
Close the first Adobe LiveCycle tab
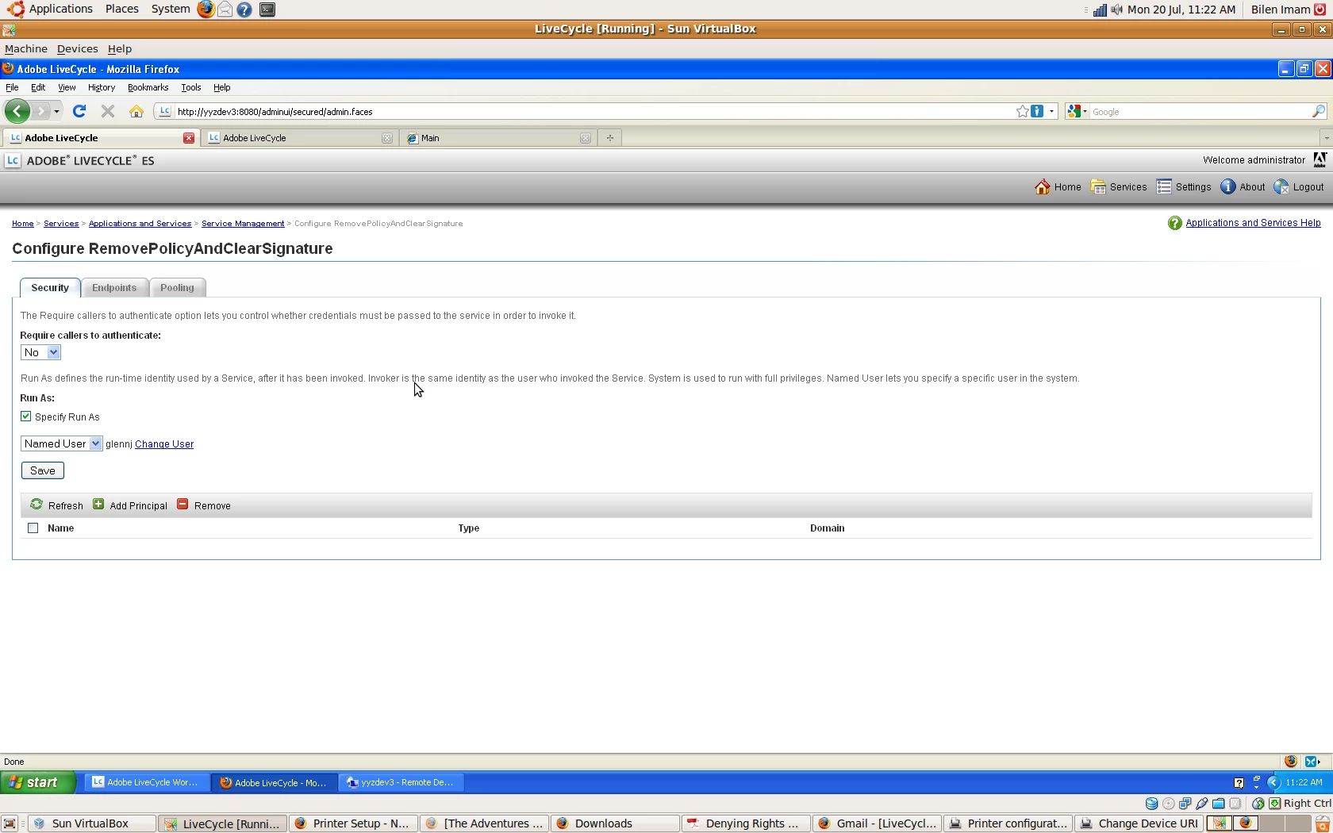click(189, 138)
